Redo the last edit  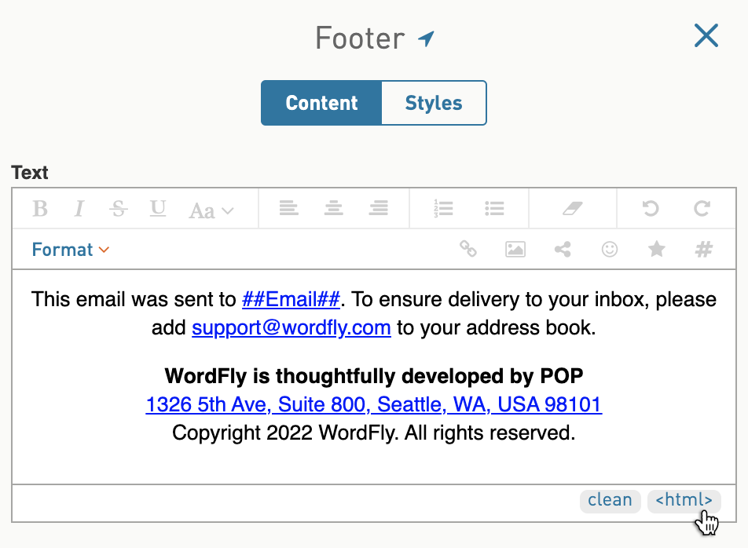pos(702,208)
